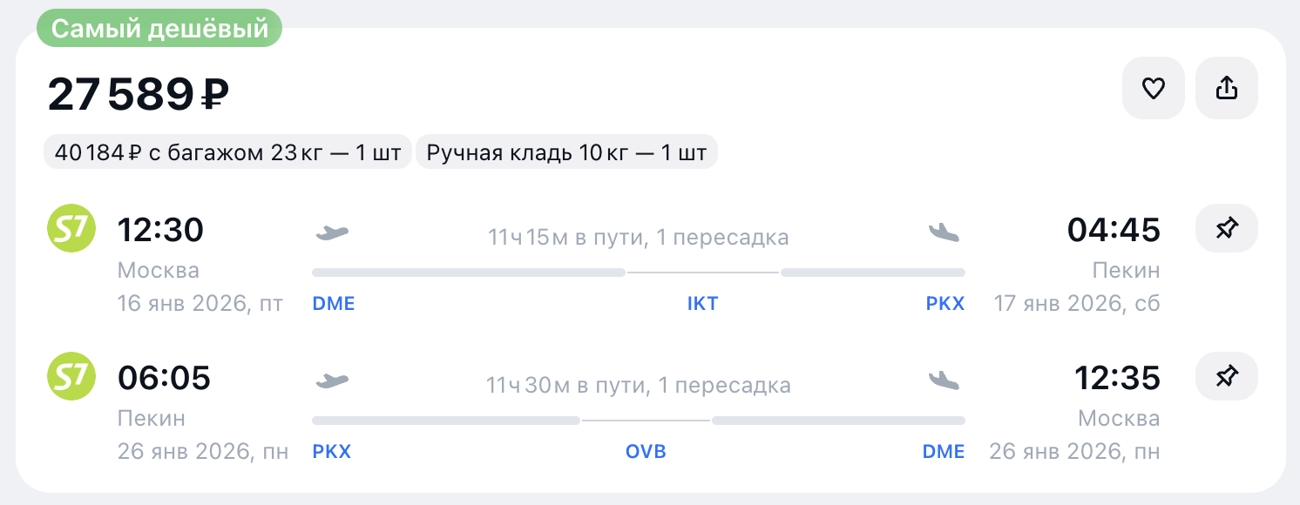This screenshot has width=1300, height=505.
Task: Pin the Moscow to Beijing outbound flight
Action: point(1226,229)
